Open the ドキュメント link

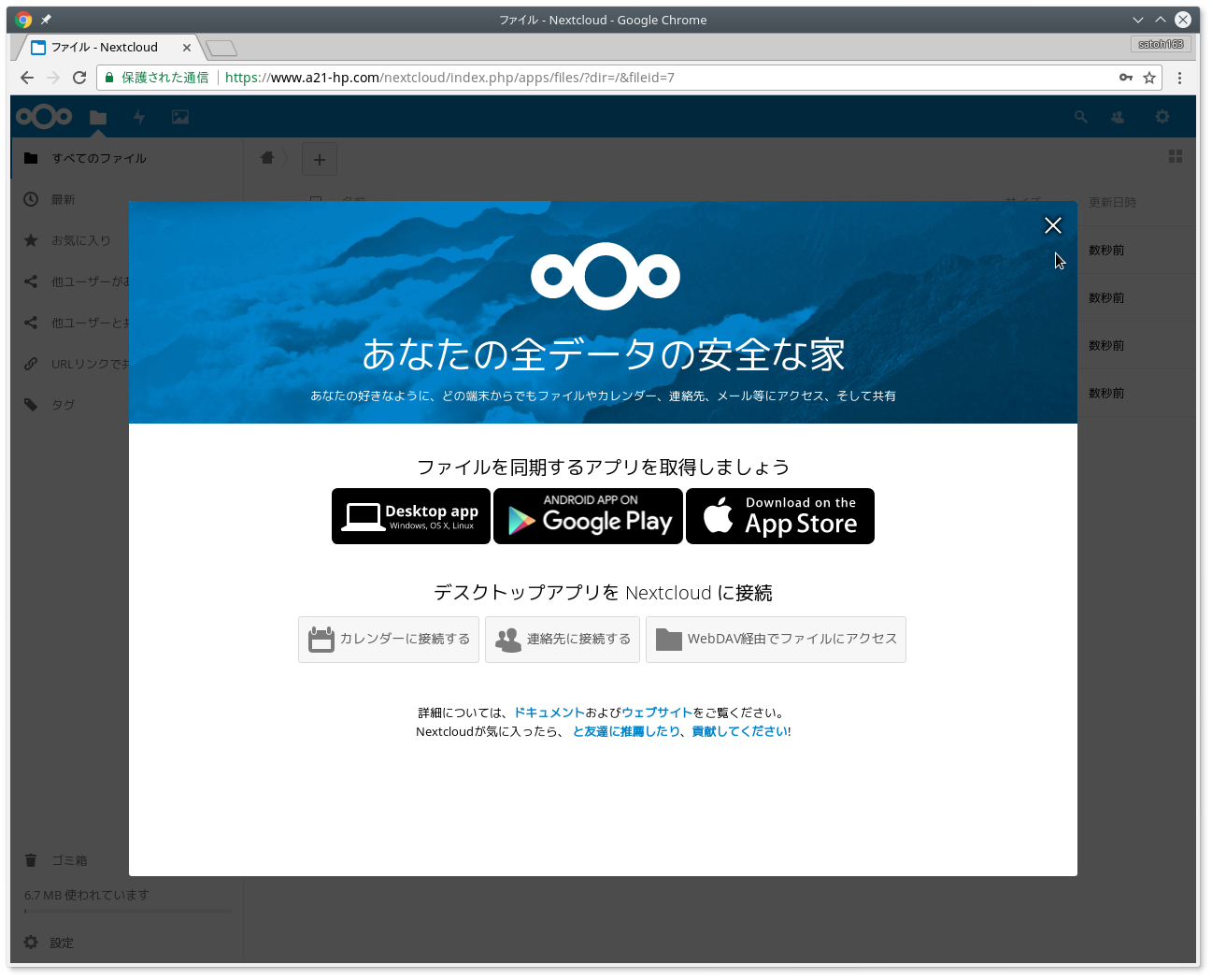[x=549, y=713]
